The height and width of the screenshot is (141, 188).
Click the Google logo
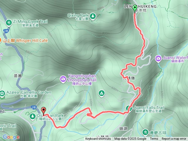[x=11, y=137]
